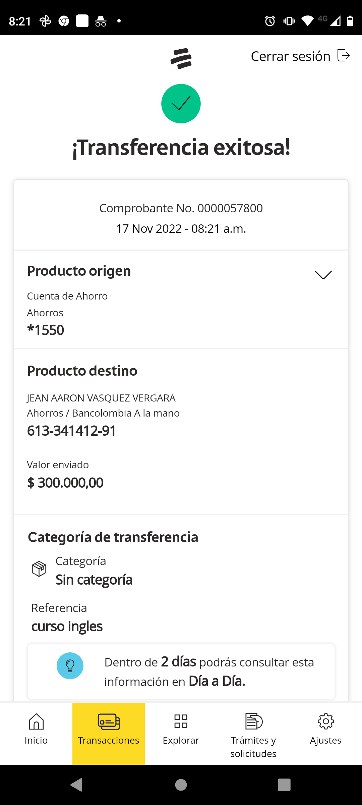
Task: Tap the Bancolombia logo icon
Action: 181,58
